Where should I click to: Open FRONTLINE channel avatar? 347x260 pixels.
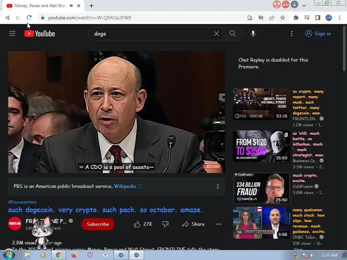[15, 223]
